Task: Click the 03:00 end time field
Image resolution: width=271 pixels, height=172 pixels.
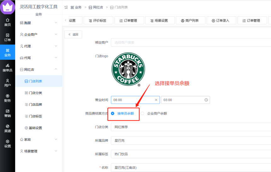Action: point(185,100)
